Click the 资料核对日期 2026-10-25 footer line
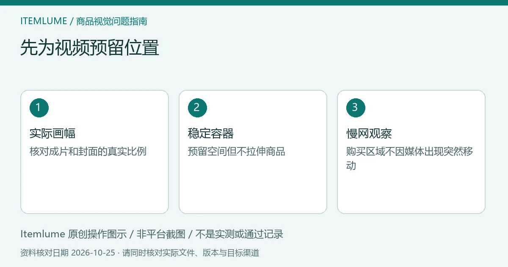This screenshot has width=508, height=267. click(140, 253)
